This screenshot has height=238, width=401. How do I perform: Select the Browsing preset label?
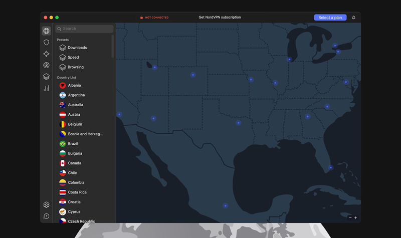click(x=76, y=67)
